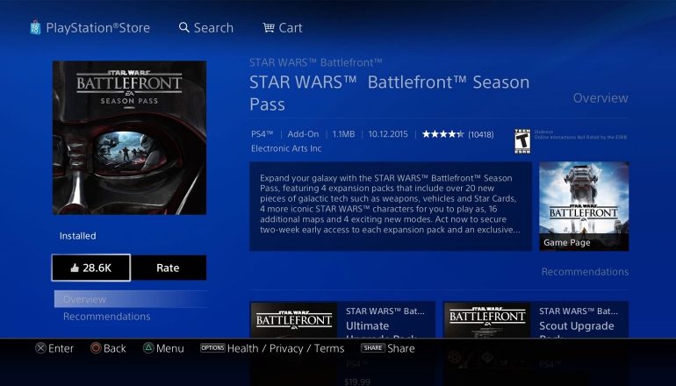The image size is (676, 386).
Task: Open the Cart icon
Action: click(268, 28)
